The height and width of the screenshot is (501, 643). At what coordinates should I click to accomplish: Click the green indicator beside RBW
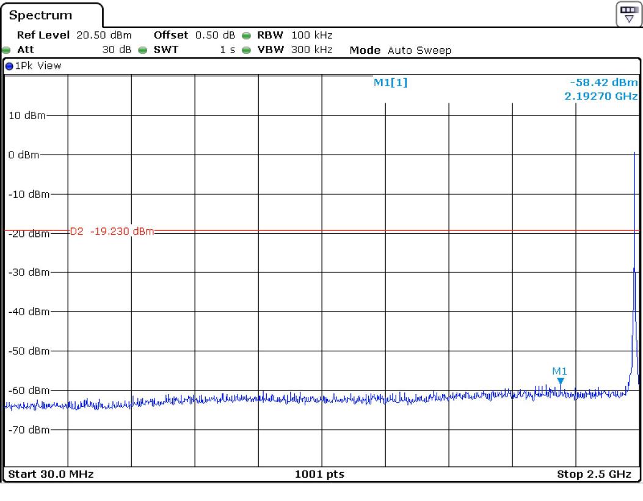246,35
